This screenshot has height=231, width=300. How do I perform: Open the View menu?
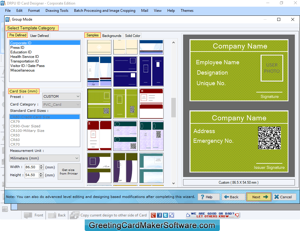click(x=158, y=11)
